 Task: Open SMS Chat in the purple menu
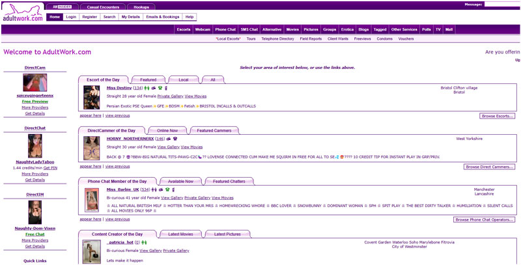tap(249, 29)
